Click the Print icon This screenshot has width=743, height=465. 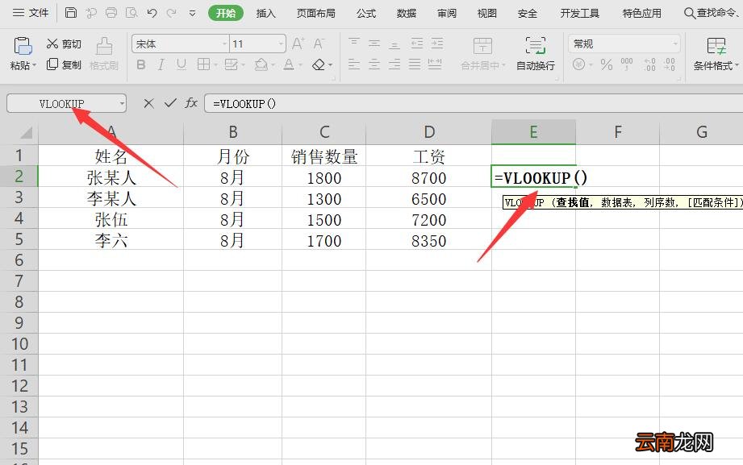click(x=111, y=13)
